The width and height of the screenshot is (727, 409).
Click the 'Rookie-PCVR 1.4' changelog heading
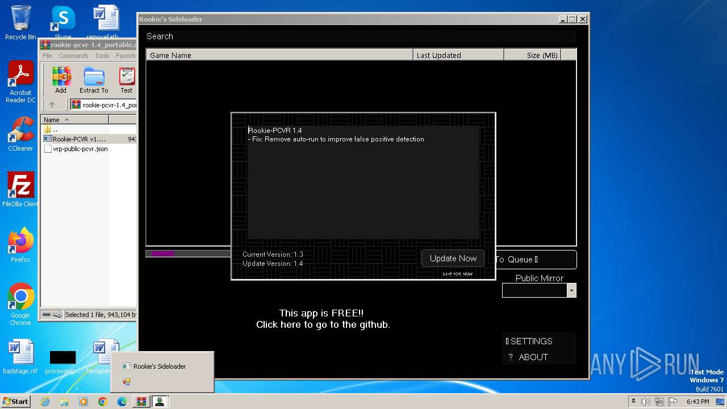tap(275, 131)
